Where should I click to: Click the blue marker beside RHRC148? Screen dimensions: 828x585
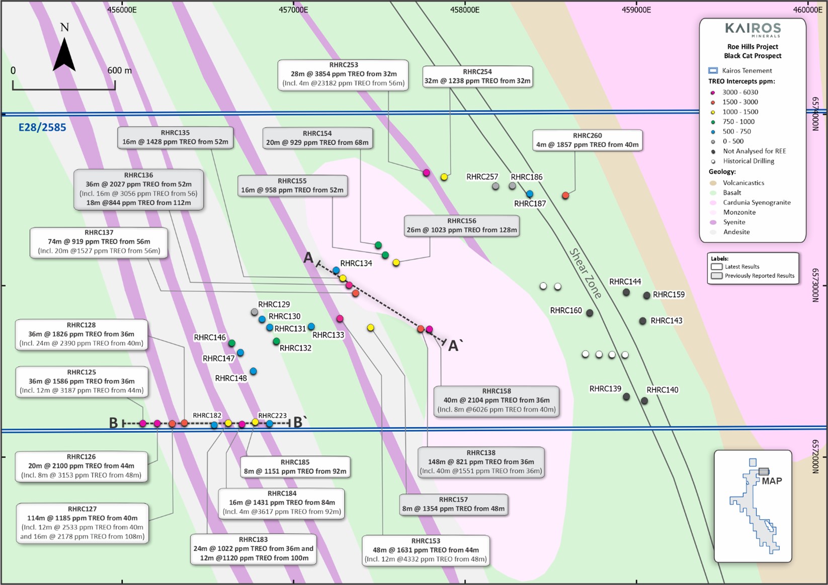click(x=253, y=371)
